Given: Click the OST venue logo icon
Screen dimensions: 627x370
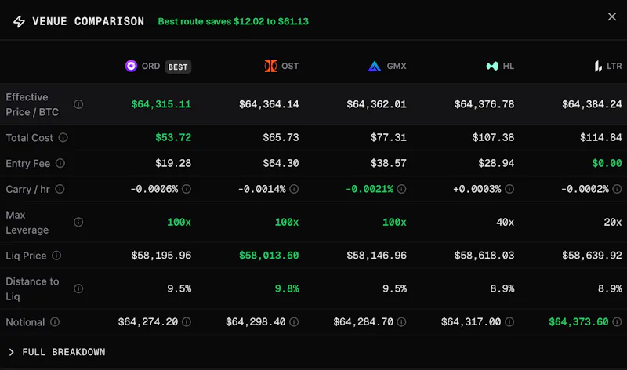Looking at the screenshot, I should (270, 66).
